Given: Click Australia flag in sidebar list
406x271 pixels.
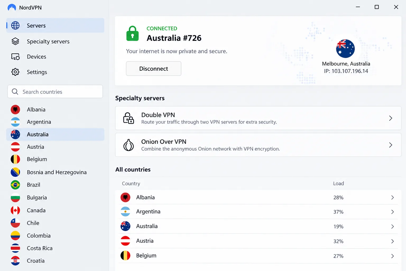Looking at the screenshot, I should 15,134.
